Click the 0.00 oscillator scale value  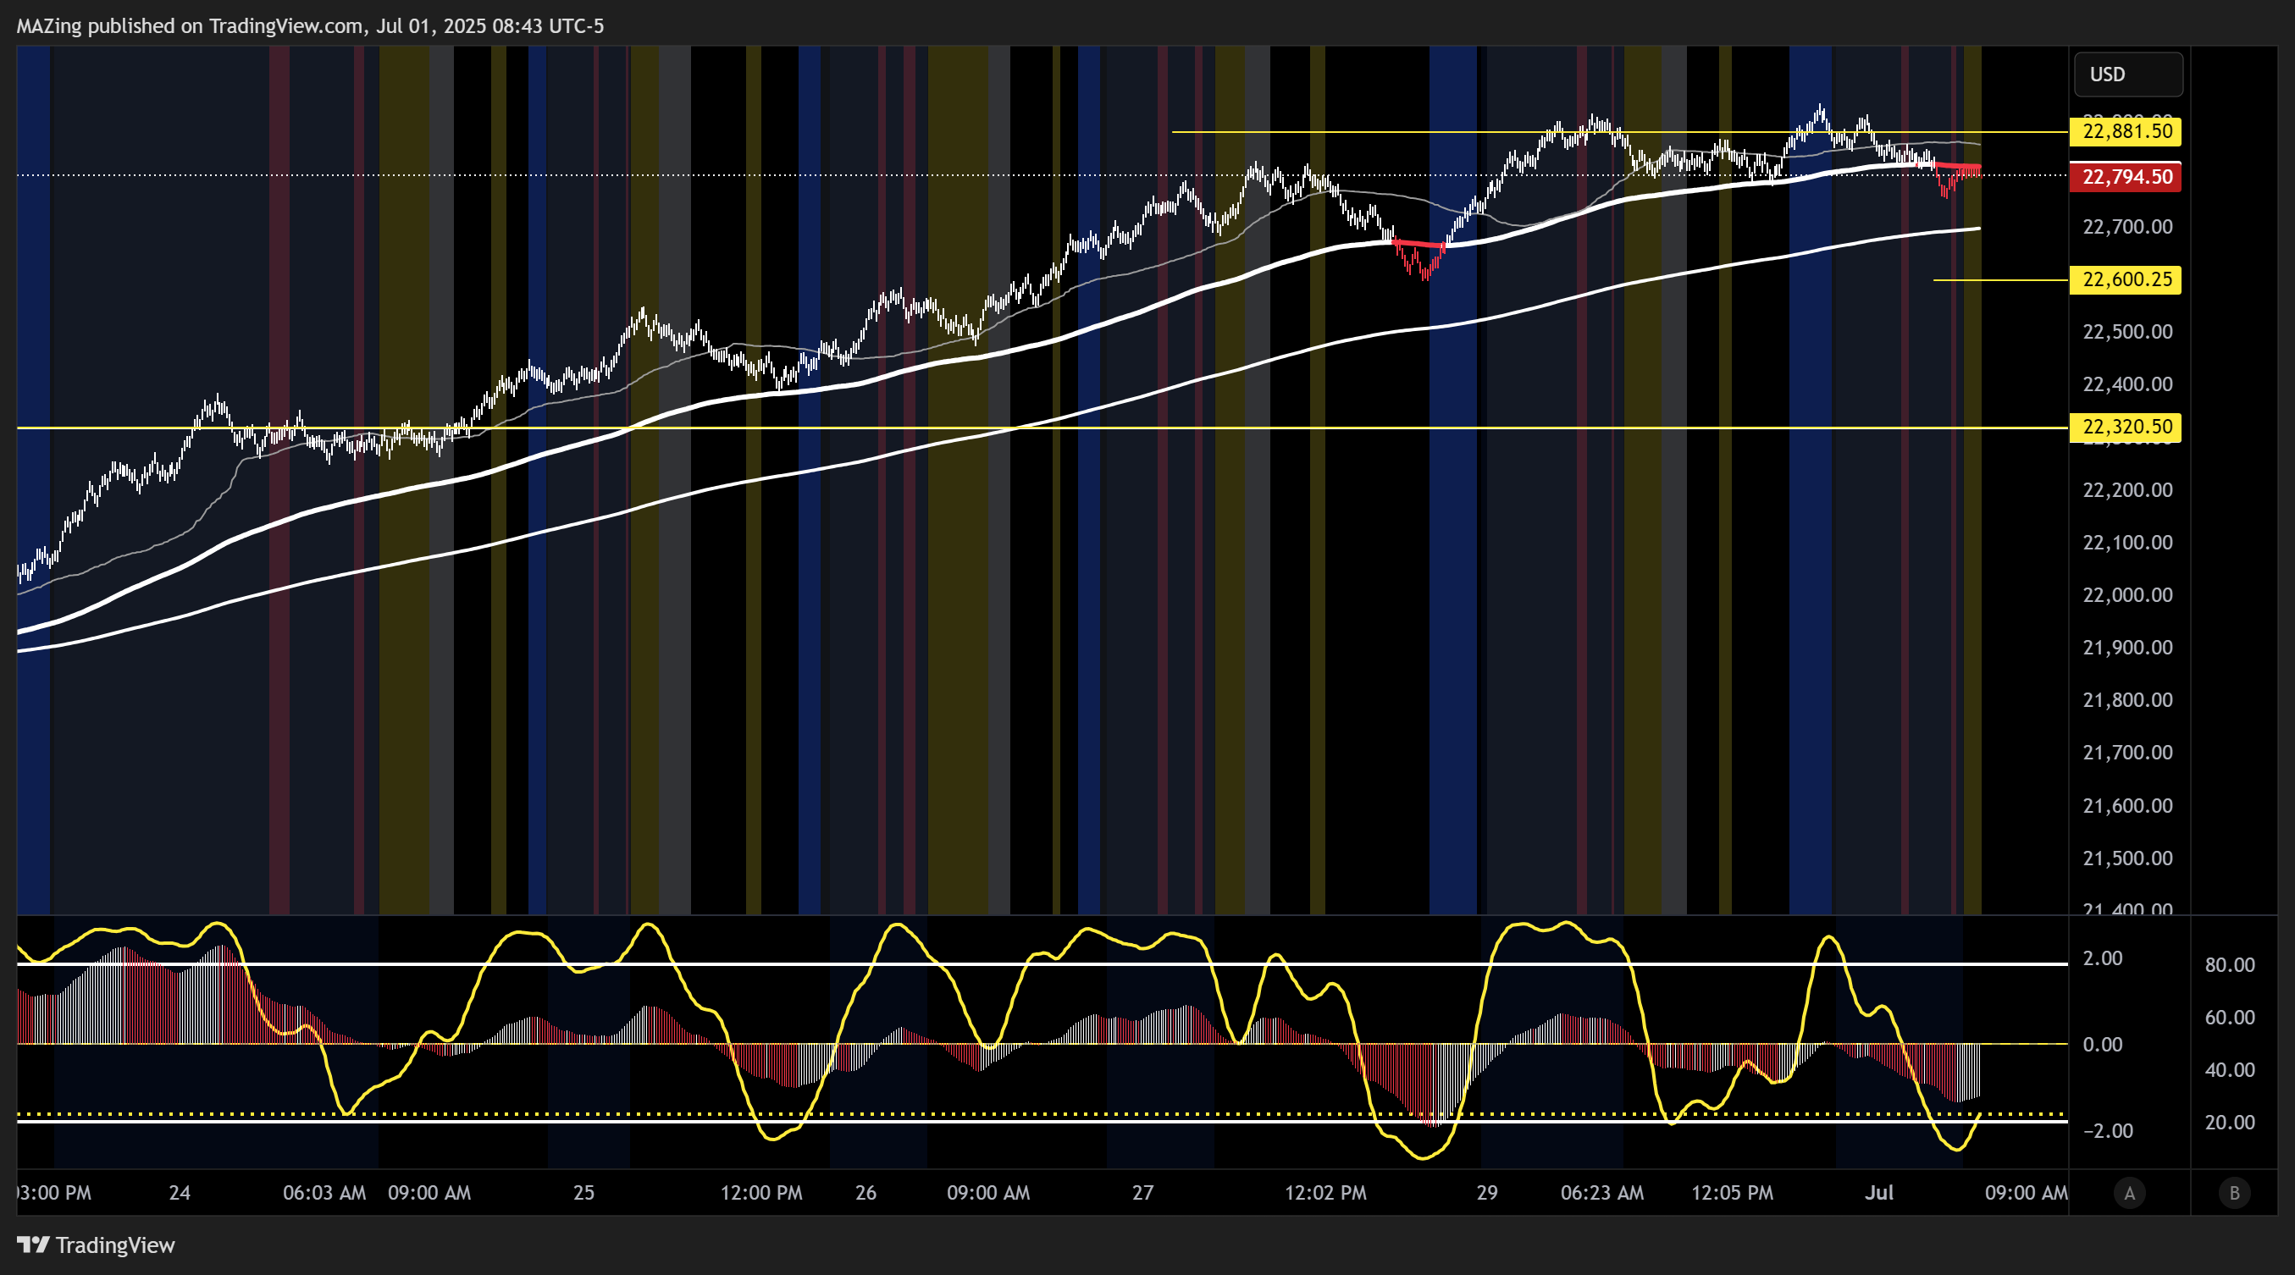(x=2103, y=1045)
